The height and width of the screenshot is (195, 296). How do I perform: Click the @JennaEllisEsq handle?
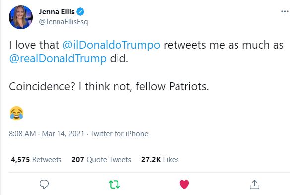[x=63, y=22]
